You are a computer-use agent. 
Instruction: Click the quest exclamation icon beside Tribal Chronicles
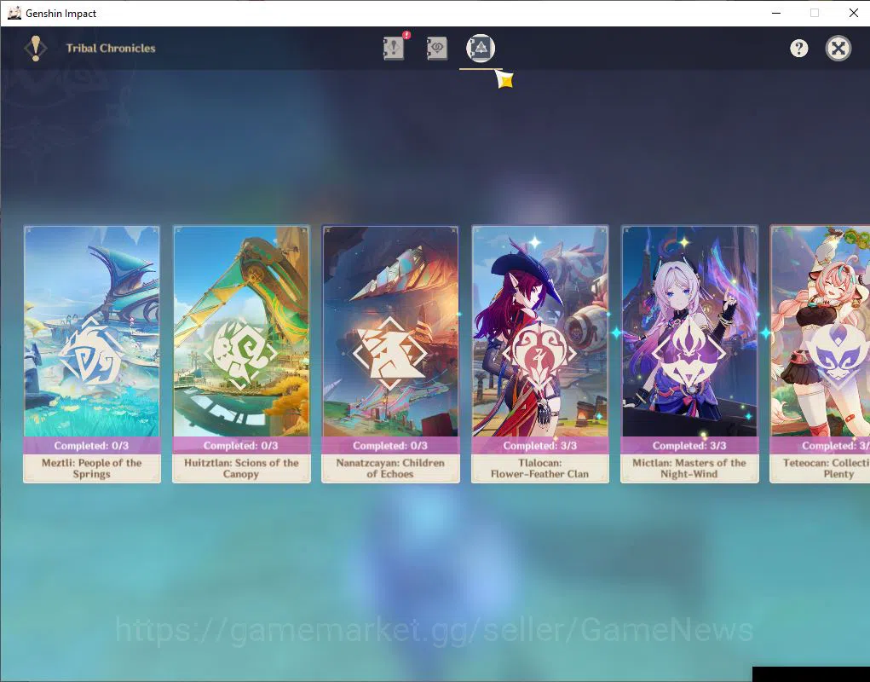point(36,49)
